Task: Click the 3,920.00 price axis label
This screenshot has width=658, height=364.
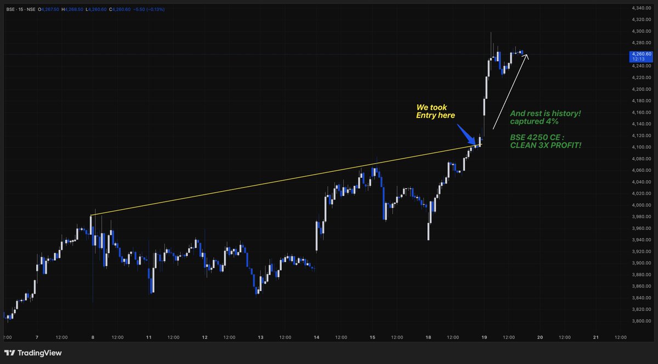Action: pos(640,251)
